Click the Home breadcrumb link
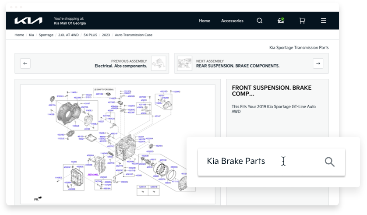367x215 pixels. click(19, 35)
